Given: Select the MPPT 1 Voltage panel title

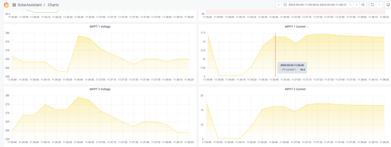Looking at the screenshot, I should coord(100,27).
